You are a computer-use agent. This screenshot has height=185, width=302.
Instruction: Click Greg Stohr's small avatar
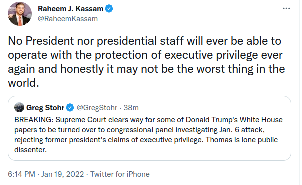tap(19, 107)
